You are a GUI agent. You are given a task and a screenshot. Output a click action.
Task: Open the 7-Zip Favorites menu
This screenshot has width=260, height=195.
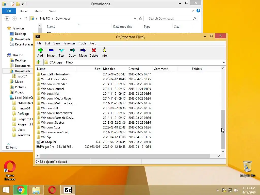[69, 43]
